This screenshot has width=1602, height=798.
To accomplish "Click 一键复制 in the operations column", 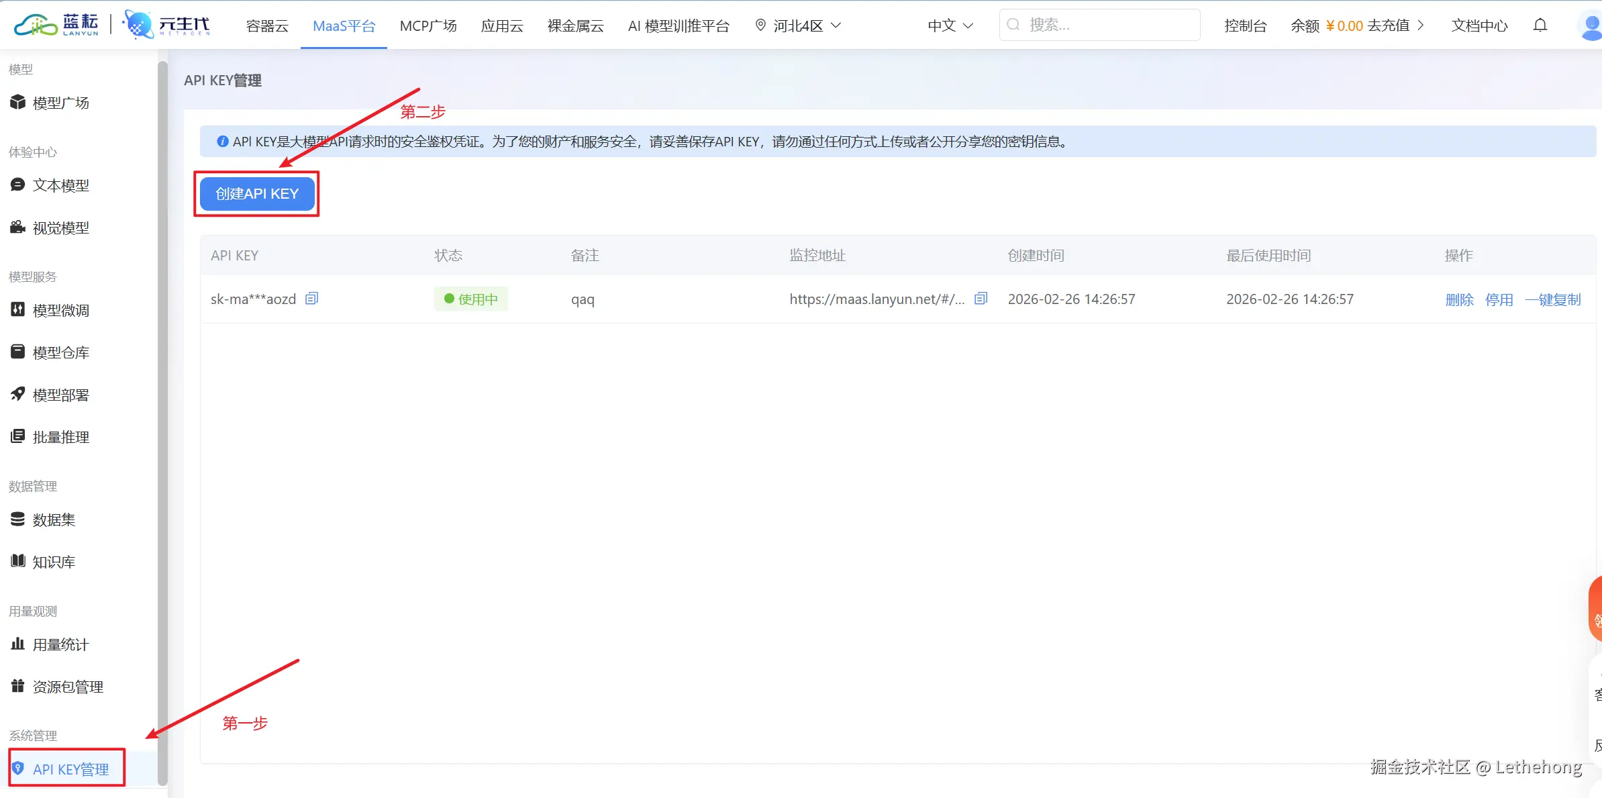I will (1553, 299).
